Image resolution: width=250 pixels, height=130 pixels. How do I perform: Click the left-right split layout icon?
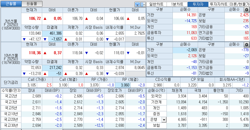pyautogui.click(x=143, y=4)
